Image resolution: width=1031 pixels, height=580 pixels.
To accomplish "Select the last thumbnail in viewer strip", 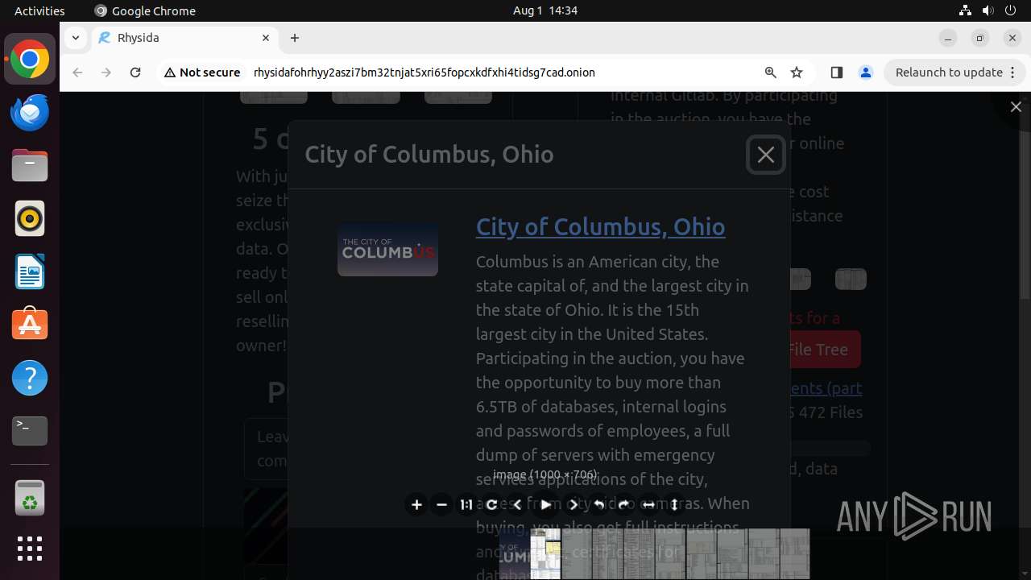I will coord(794,554).
